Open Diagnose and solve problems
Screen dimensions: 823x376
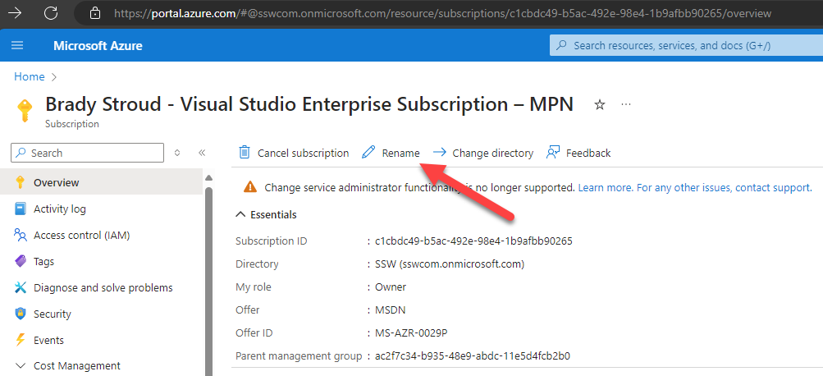tap(101, 287)
